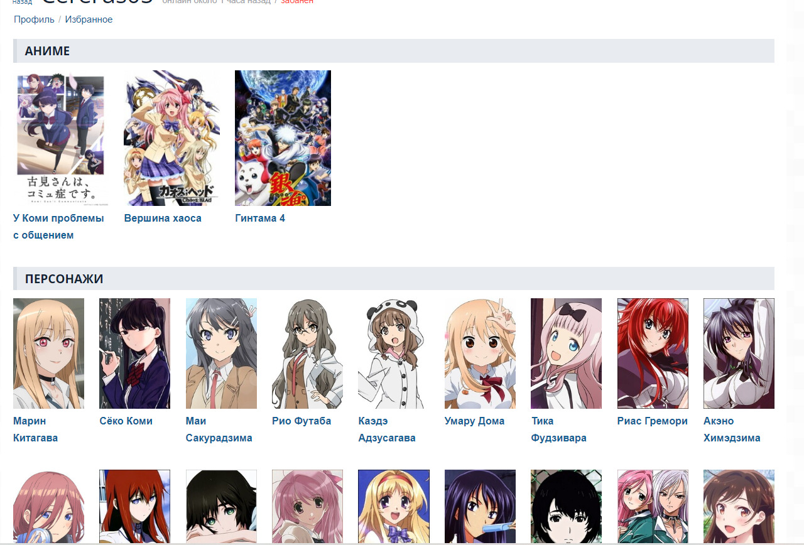Open the Вершина хаоса anime poster
The width and height of the screenshot is (804, 545).
(x=172, y=138)
